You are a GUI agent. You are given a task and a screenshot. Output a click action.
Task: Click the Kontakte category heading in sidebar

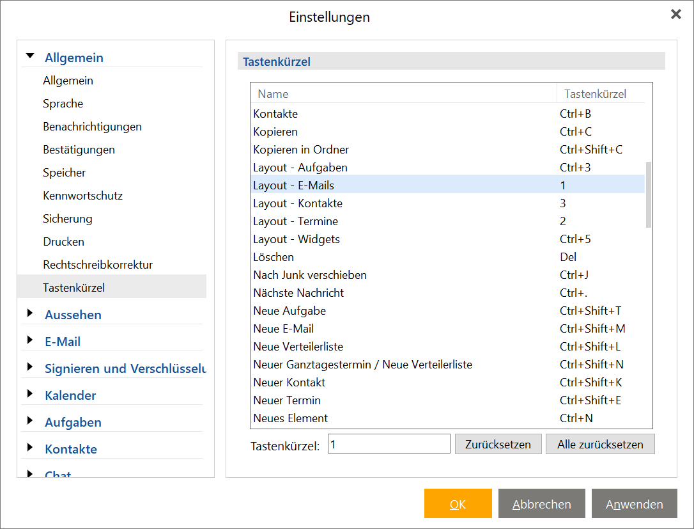[71, 449]
